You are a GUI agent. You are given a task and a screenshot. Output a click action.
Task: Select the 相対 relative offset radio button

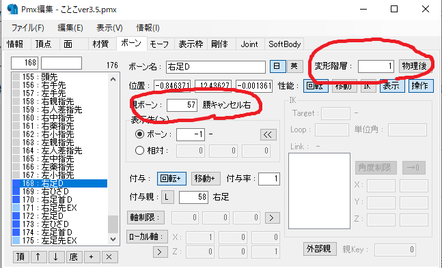point(140,151)
